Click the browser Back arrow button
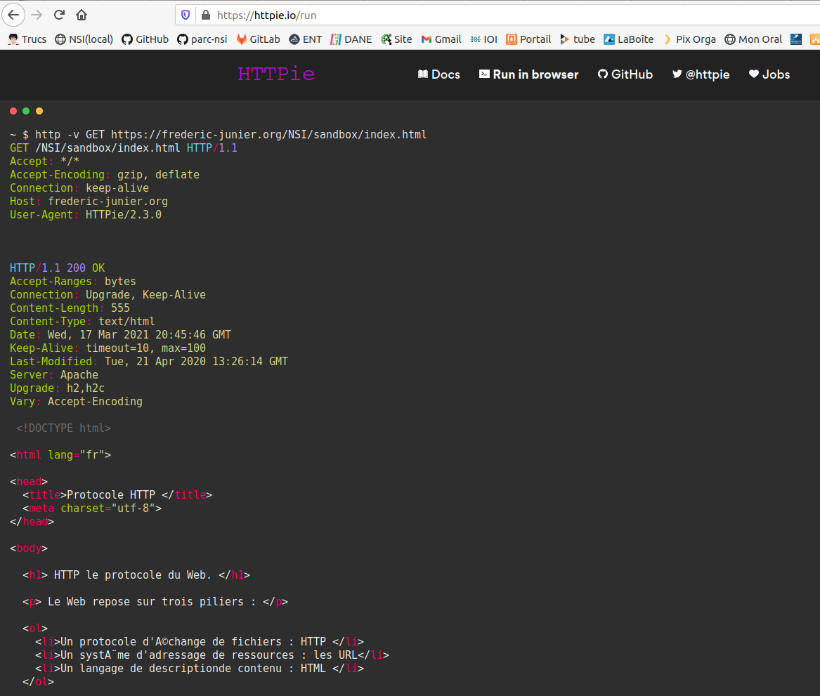This screenshot has height=696, width=820. pyautogui.click(x=13, y=15)
